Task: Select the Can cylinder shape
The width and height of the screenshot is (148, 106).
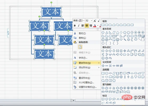Action: tap(136, 36)
